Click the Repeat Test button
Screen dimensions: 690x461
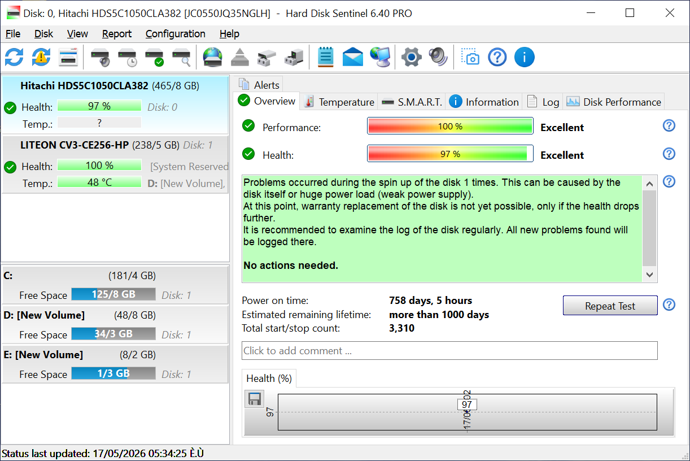610,306
